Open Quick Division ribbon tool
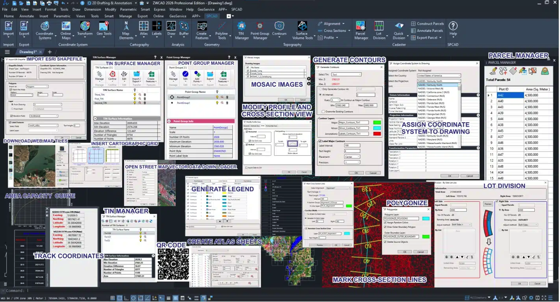560x302 pixels. [399, 29]
